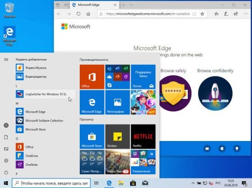Image resolution: width=252 pixels, height=188 pixels.
Task: Open Edge from the taskbar
Action: point(109,183)
